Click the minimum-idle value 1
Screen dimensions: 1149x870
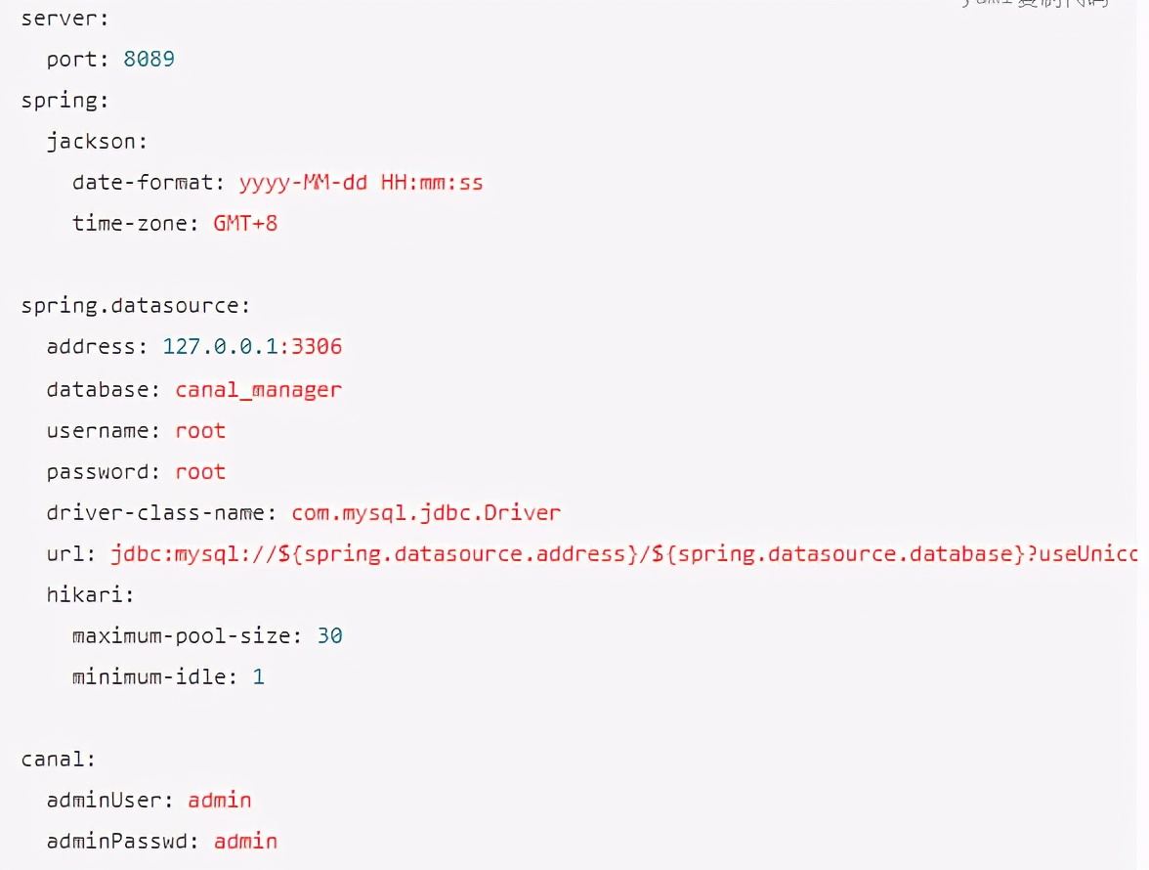click(x=259, y=676)
